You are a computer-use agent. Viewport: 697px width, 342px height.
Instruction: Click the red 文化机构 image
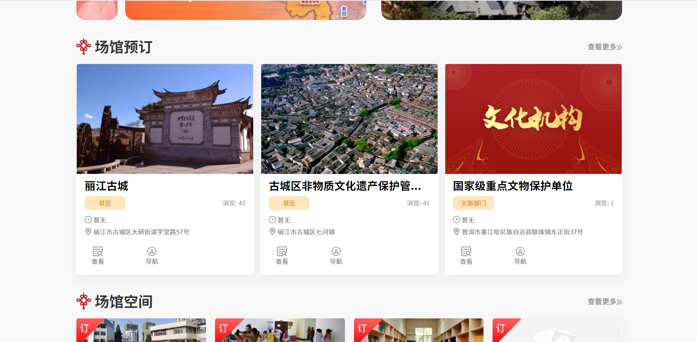(x=533, y=119)
